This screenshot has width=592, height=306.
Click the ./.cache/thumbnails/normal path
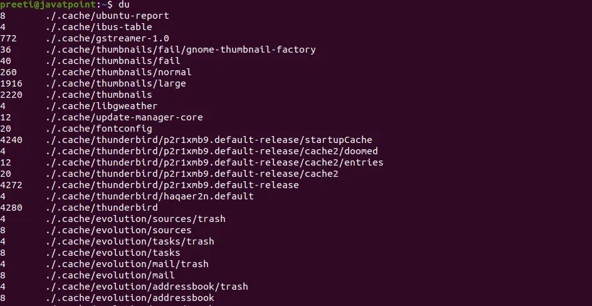pos(119,73)
